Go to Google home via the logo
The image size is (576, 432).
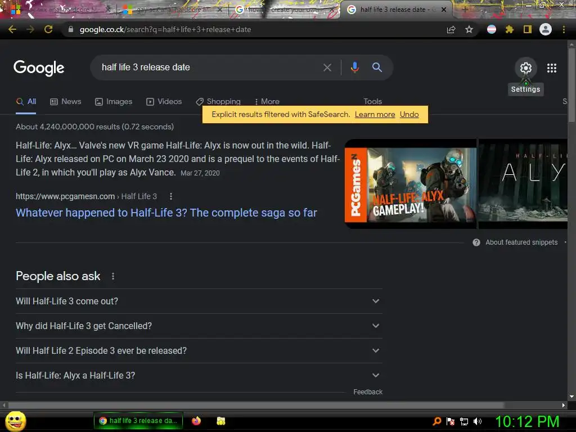(x=39, y=68)
